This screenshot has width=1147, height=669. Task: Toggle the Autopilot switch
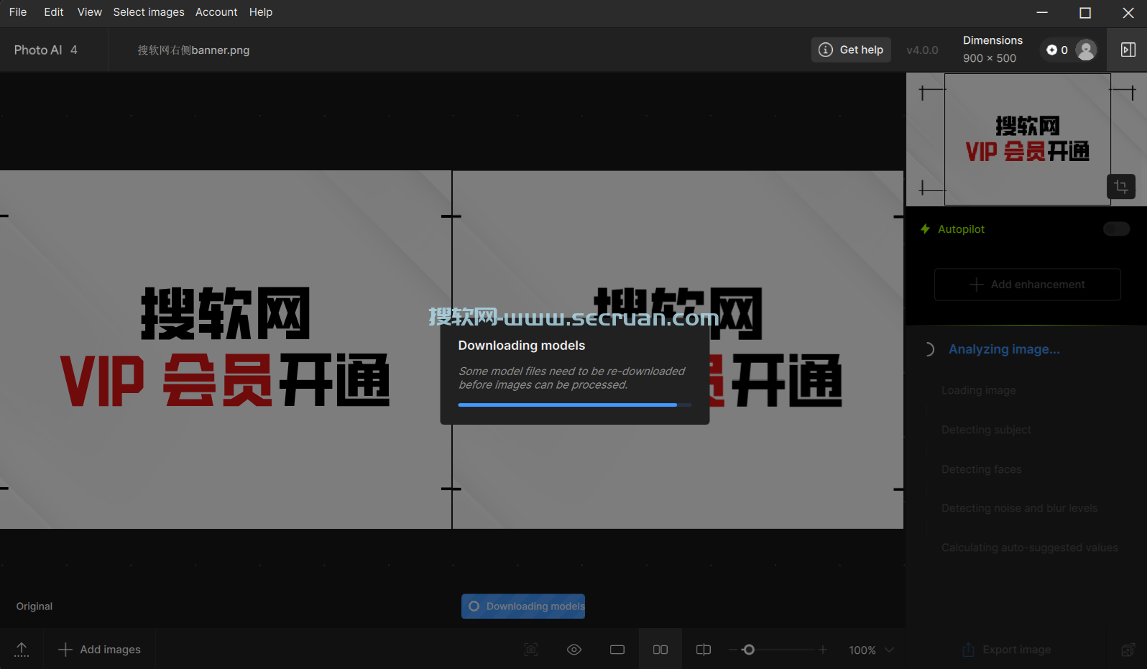tap(1116, 229)
